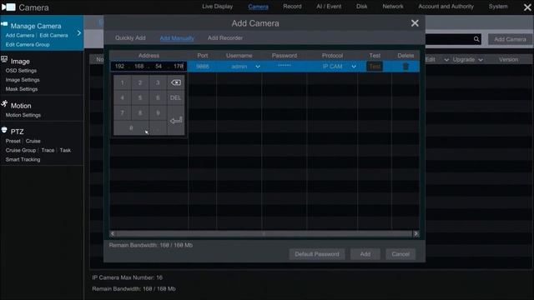
Task: Open Edit Camera link in sidebar
Action: (x=53, y=35)
